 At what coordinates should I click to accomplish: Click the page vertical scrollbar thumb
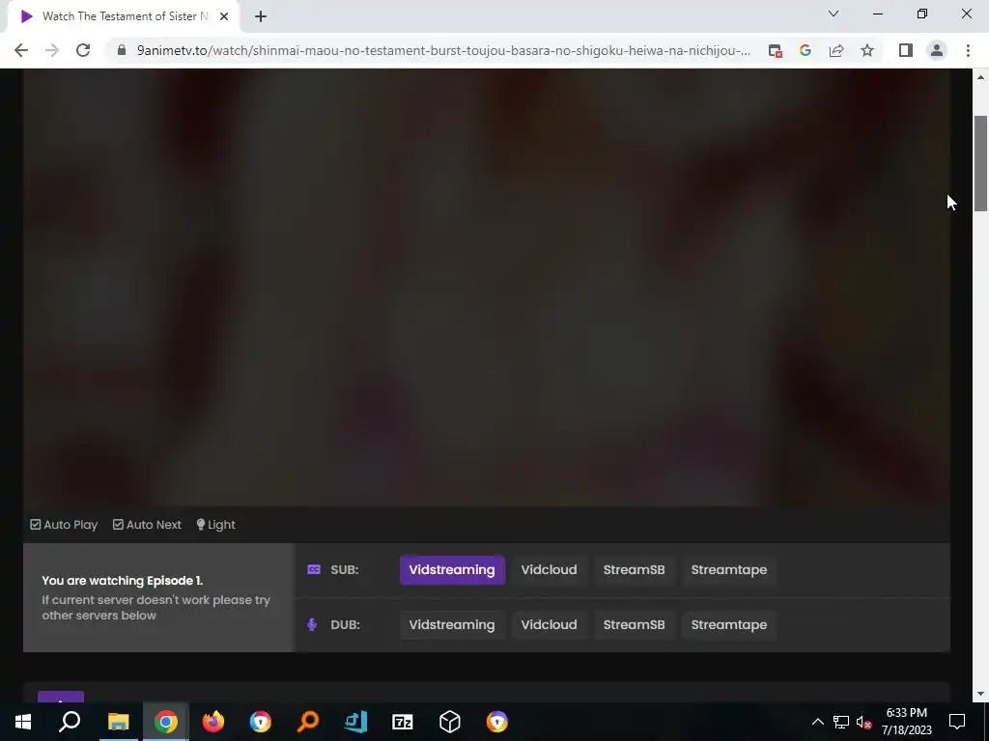980,164
